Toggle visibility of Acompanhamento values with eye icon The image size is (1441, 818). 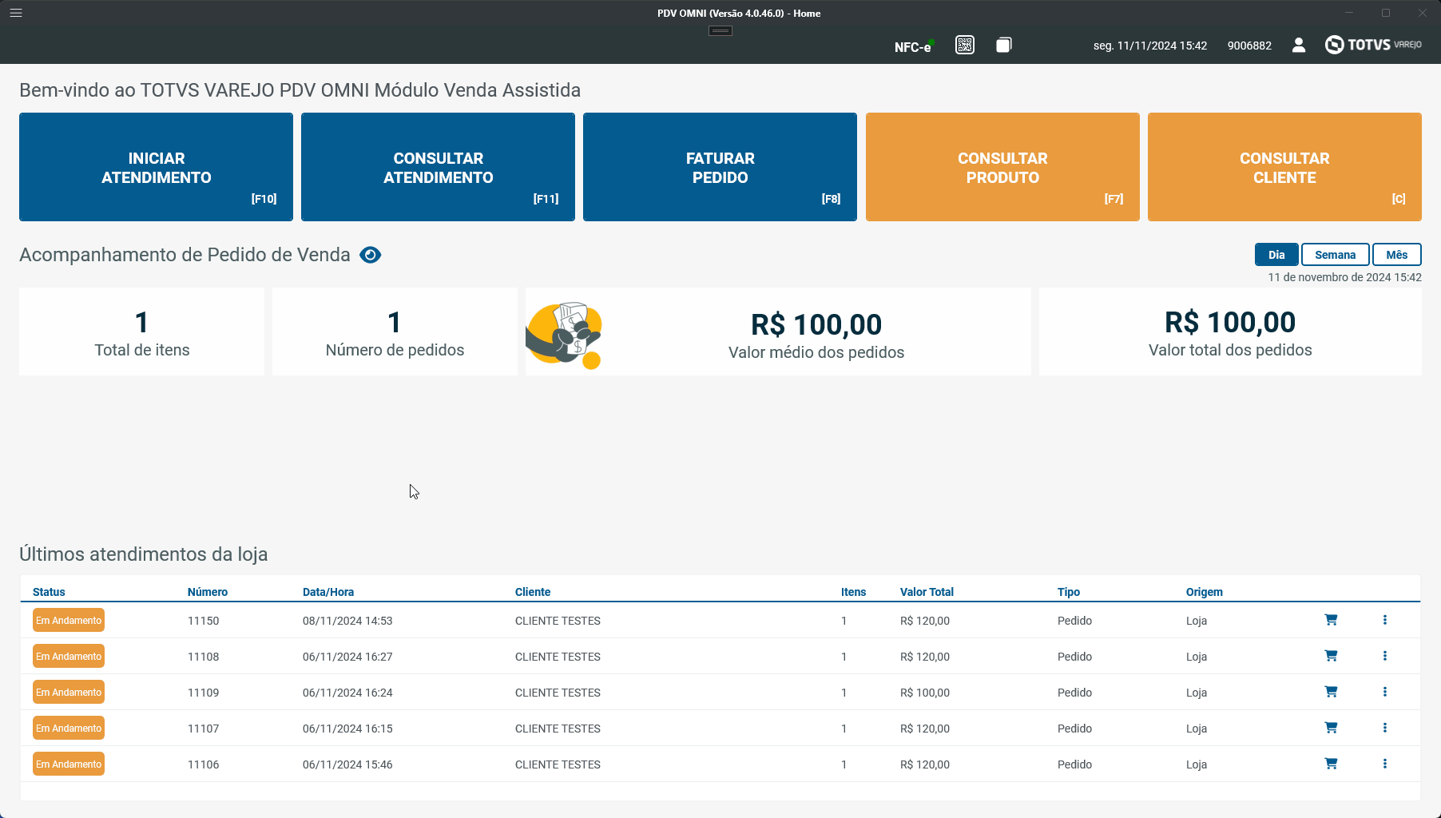(x=369, y=255)
